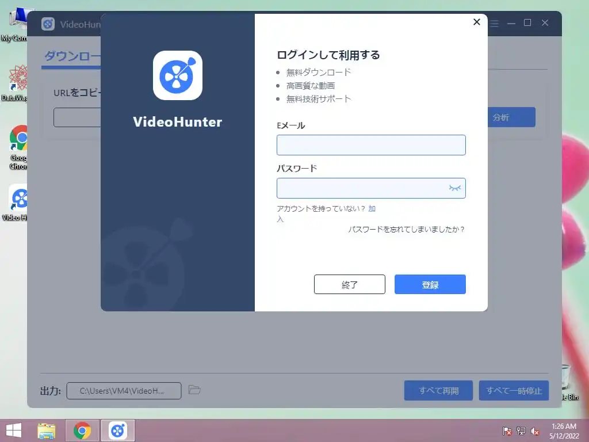Screen dimensions: 589x442
Task: Select the DataWag desktop shortcut
Action: (x=16, y=83)
